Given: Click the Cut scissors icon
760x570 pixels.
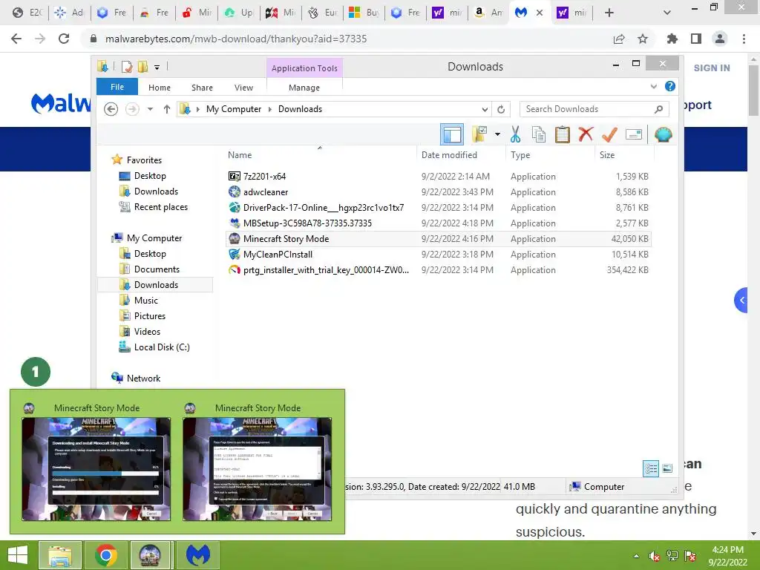Looking at the screenshot, I should pos(515,134).
